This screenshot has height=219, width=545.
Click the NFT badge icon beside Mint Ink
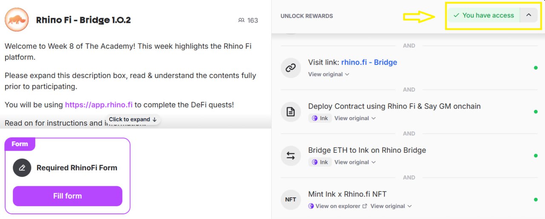[291, 200]
